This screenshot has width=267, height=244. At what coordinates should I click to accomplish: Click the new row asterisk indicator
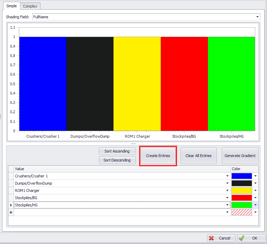(11, 213)
